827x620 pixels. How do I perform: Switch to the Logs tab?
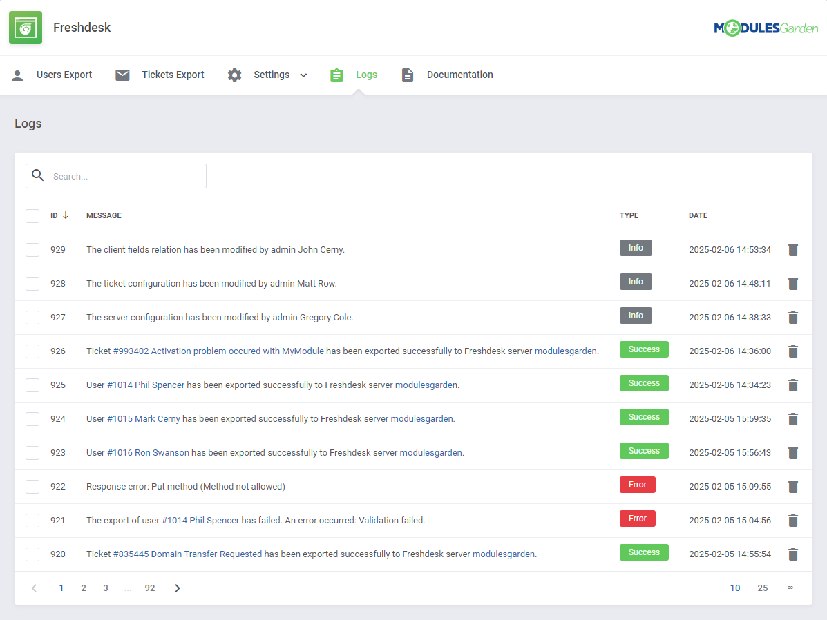click(x=366, y=75)
